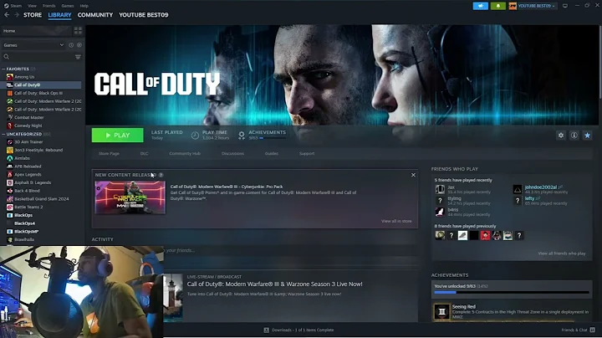Open the Support link
The width and height of the screenshot is (602, 338).
coord(307,154)
